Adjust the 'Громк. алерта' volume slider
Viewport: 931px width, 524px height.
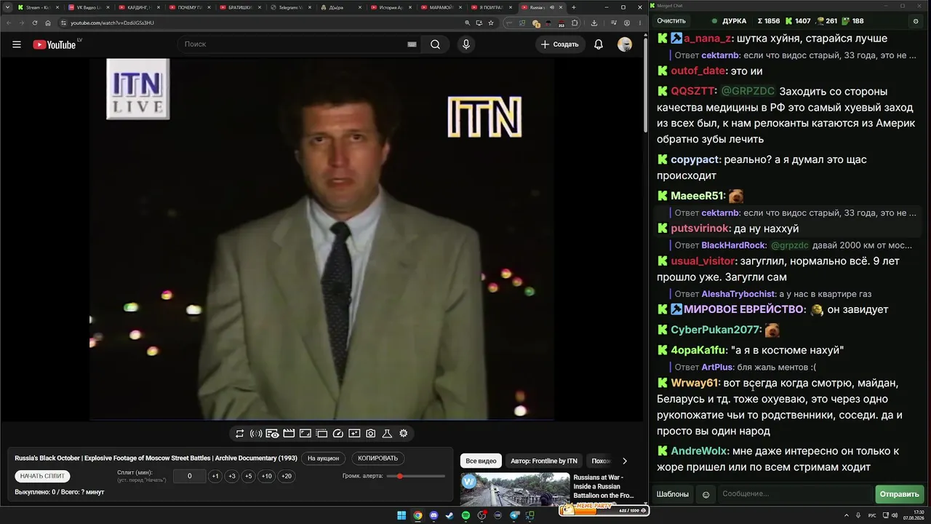(416, 476)
